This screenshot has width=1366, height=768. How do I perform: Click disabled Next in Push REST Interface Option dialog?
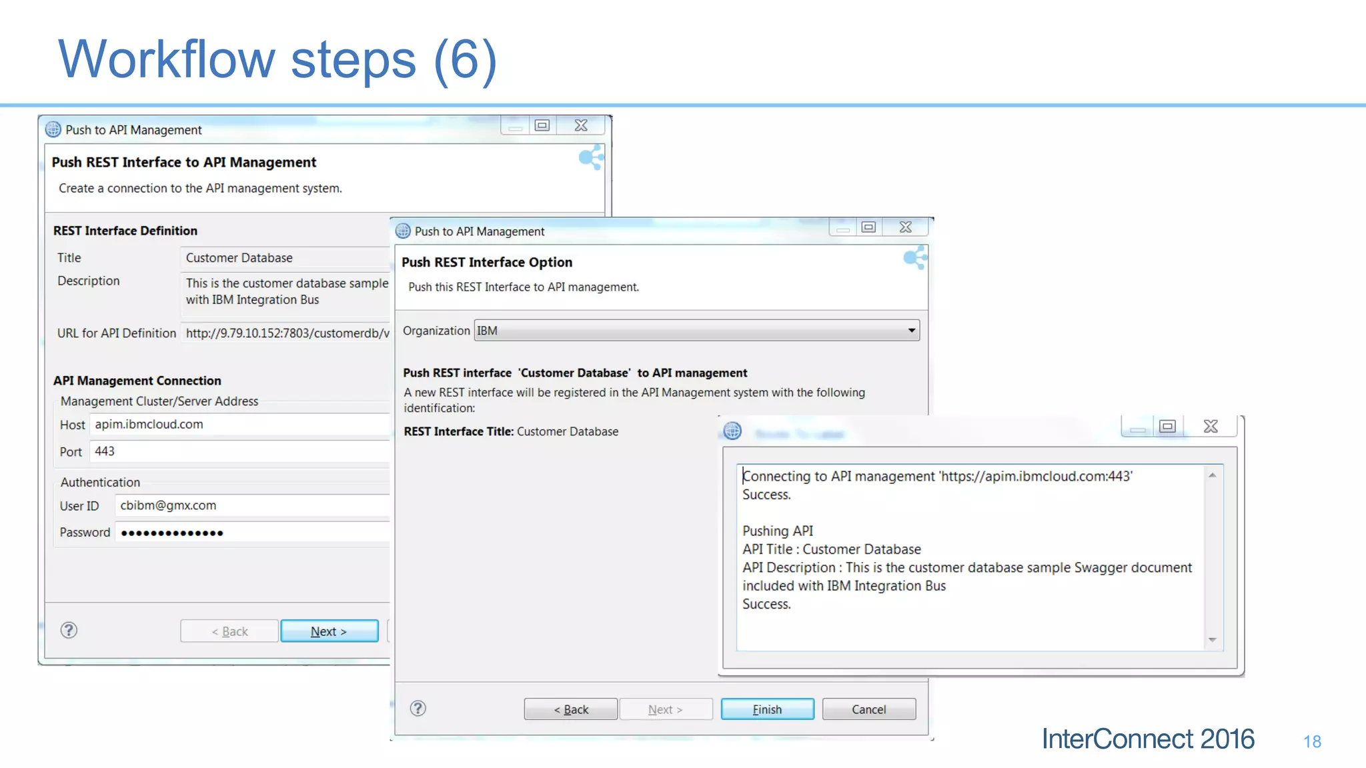(666, 709)
